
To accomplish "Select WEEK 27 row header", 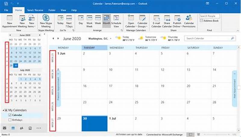I will 52,123.
